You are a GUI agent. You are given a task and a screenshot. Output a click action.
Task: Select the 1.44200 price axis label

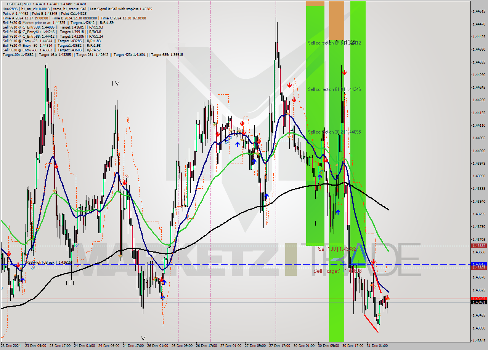pyautogui.click(x=479, y=100)
